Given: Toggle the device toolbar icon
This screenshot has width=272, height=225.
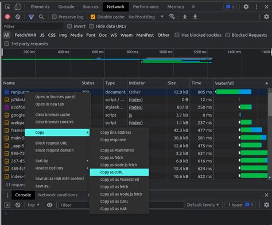Looking at the screenshot, I should click(17, 7).
